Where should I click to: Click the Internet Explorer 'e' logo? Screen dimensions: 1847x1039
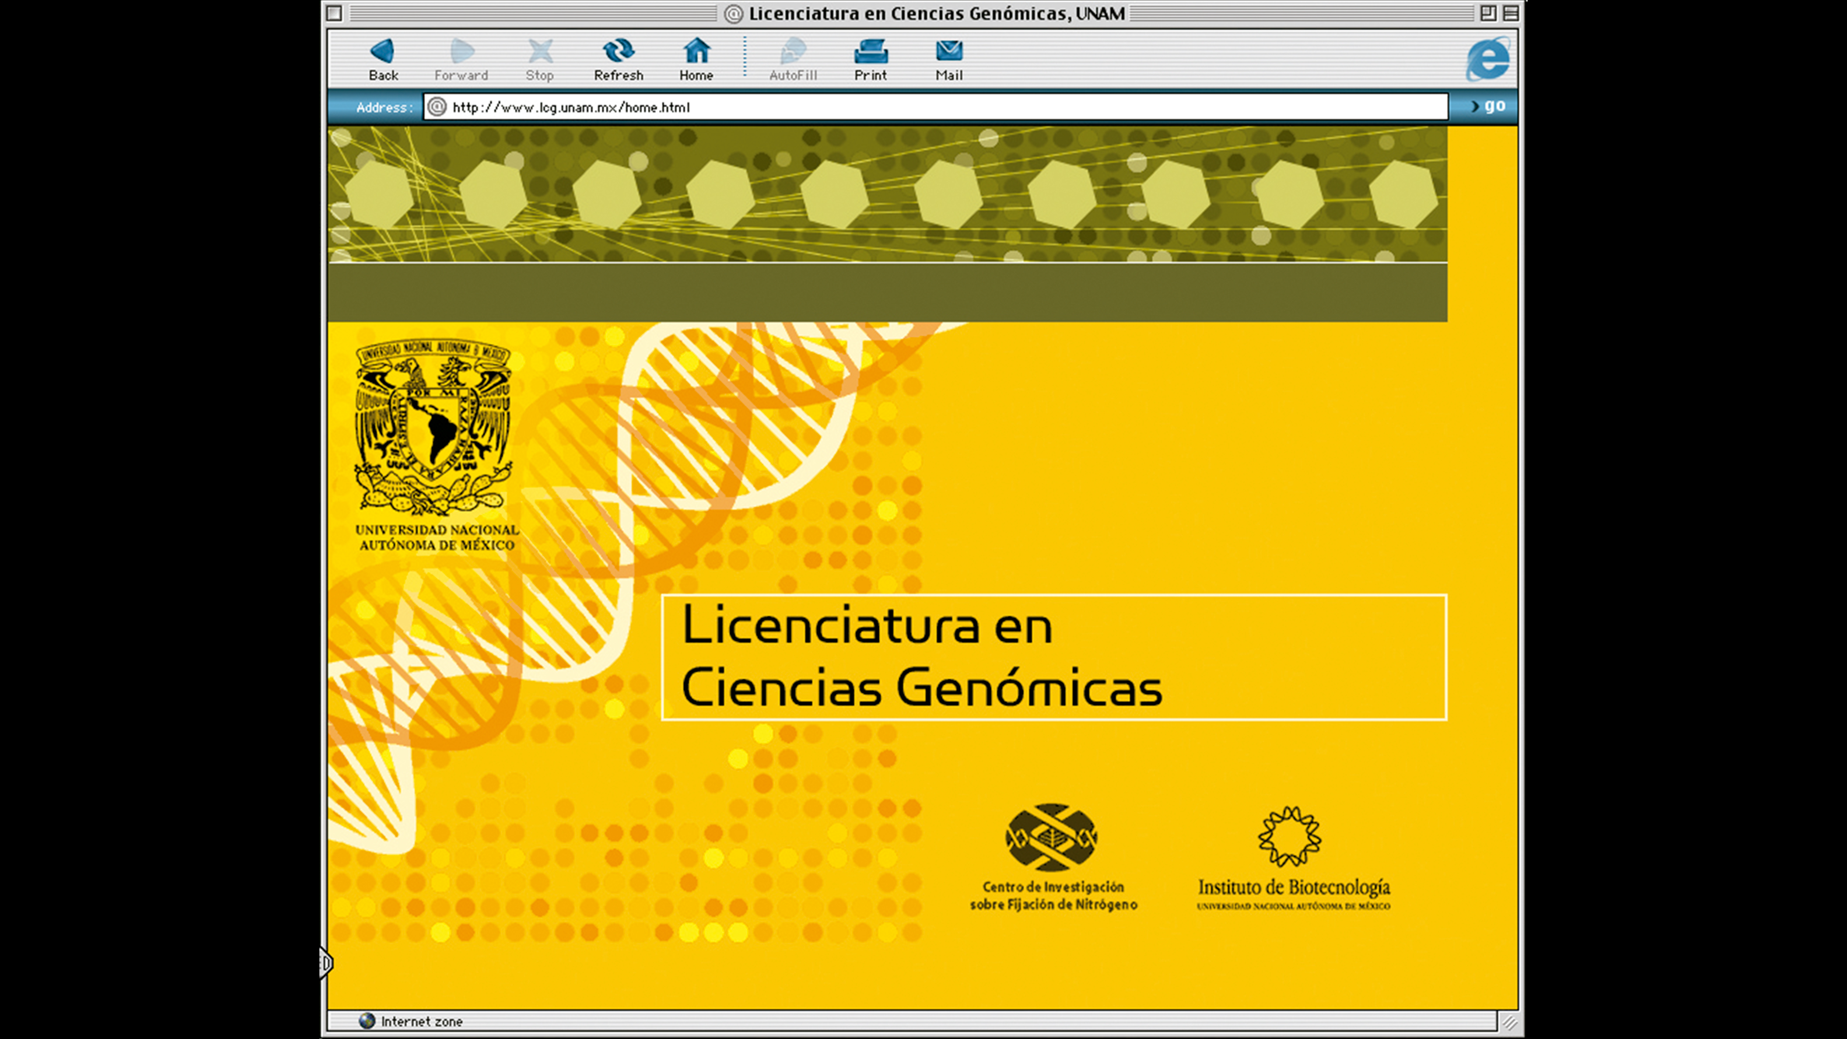1488,59
